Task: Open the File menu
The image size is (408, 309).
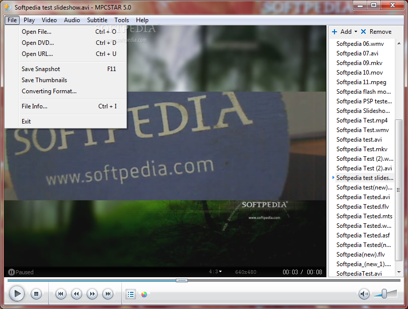Action: 12,20
